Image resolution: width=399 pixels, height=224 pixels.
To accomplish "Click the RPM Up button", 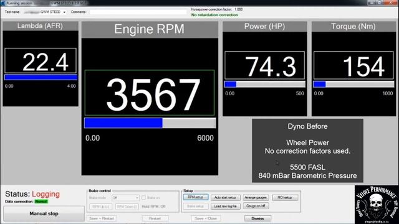I will [x=100, y=207].
